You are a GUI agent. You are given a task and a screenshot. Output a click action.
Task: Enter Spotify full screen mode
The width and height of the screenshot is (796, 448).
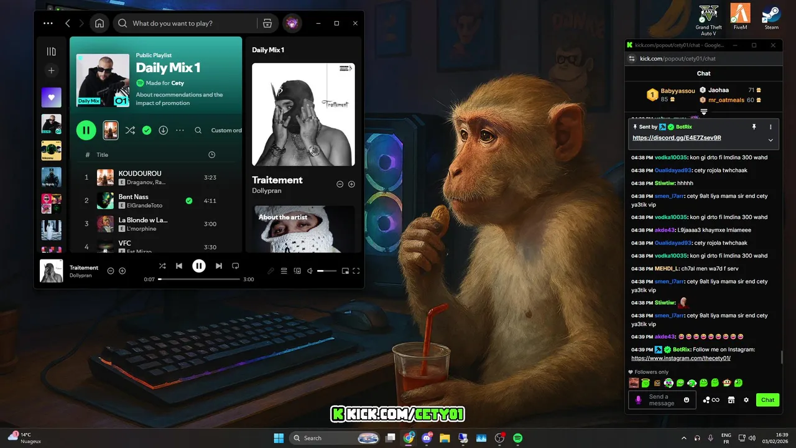coord(356,271)
